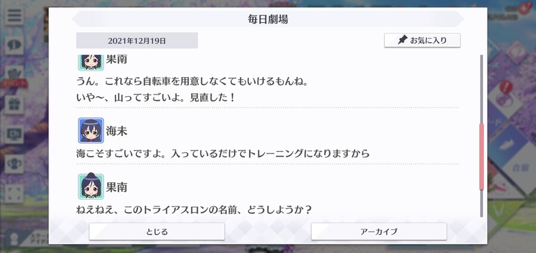The height and width of the screenshot is (253, 536).
Task: Open the アーカイブ archive button
Action: (x=379, y=232)
